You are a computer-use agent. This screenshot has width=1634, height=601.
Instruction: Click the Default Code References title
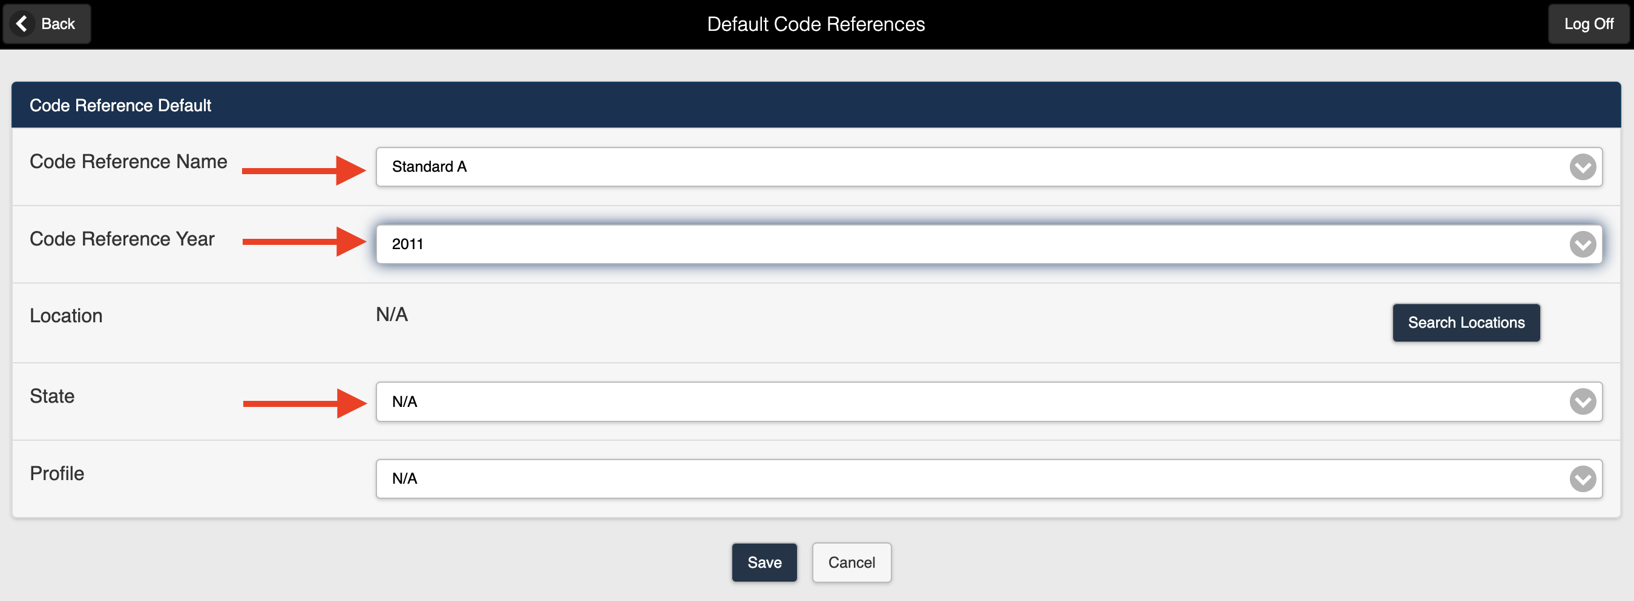(x=816, y=24)
